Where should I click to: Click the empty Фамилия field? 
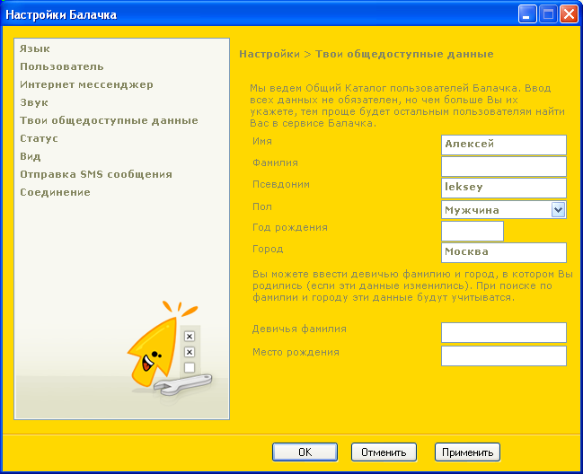(503, 166)
